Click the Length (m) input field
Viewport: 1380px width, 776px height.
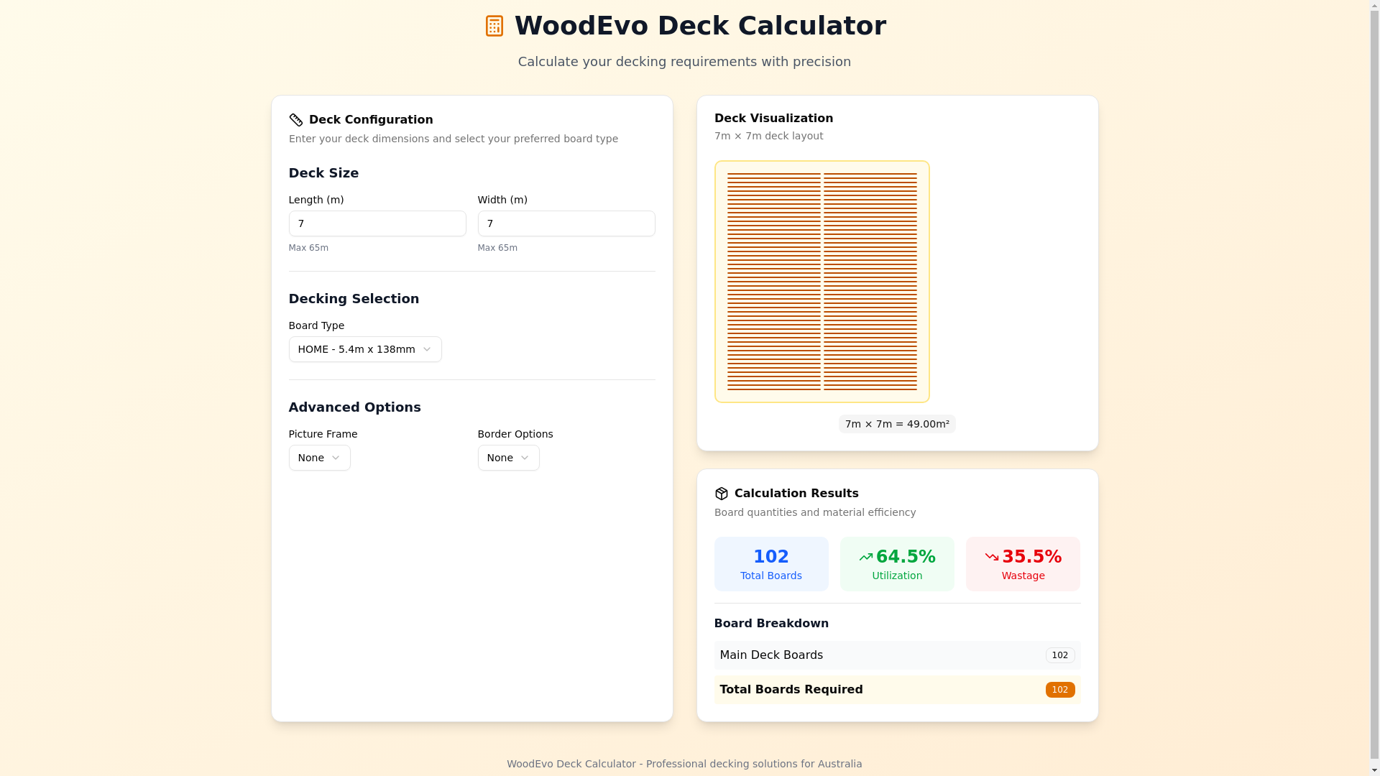377,223
